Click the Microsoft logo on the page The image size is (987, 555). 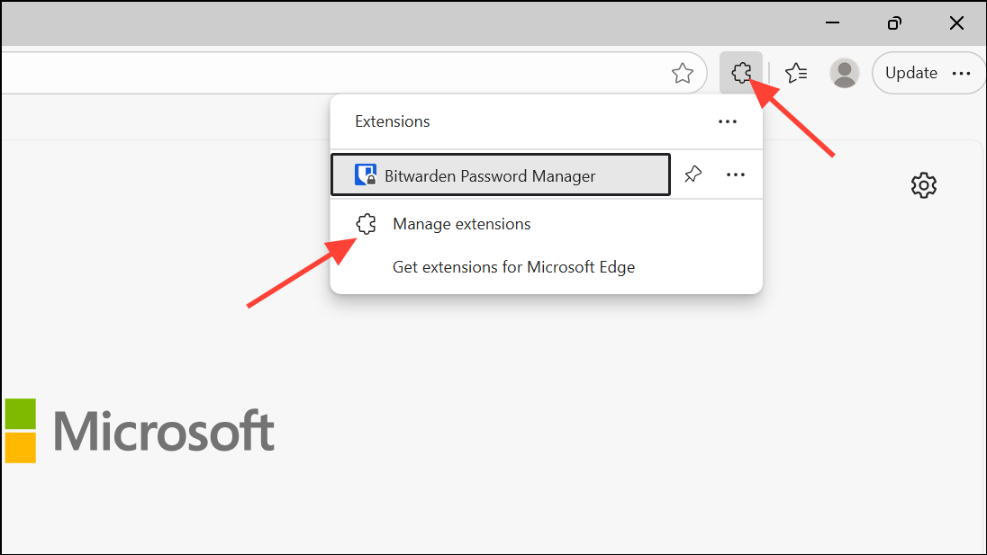point(140,430)
